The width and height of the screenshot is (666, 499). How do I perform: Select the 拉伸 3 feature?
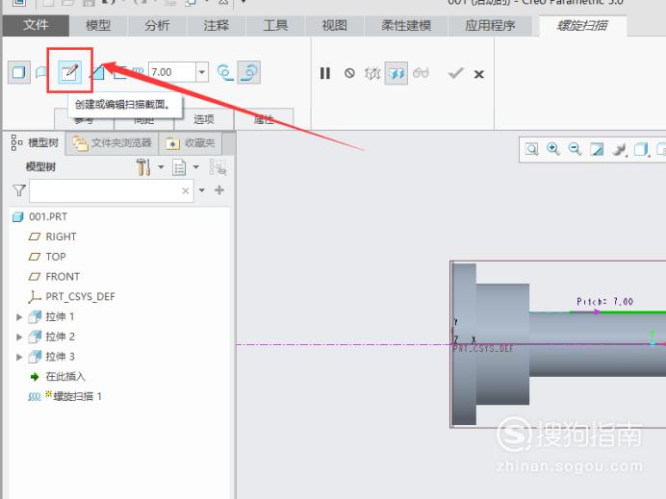tap(51, 357)
